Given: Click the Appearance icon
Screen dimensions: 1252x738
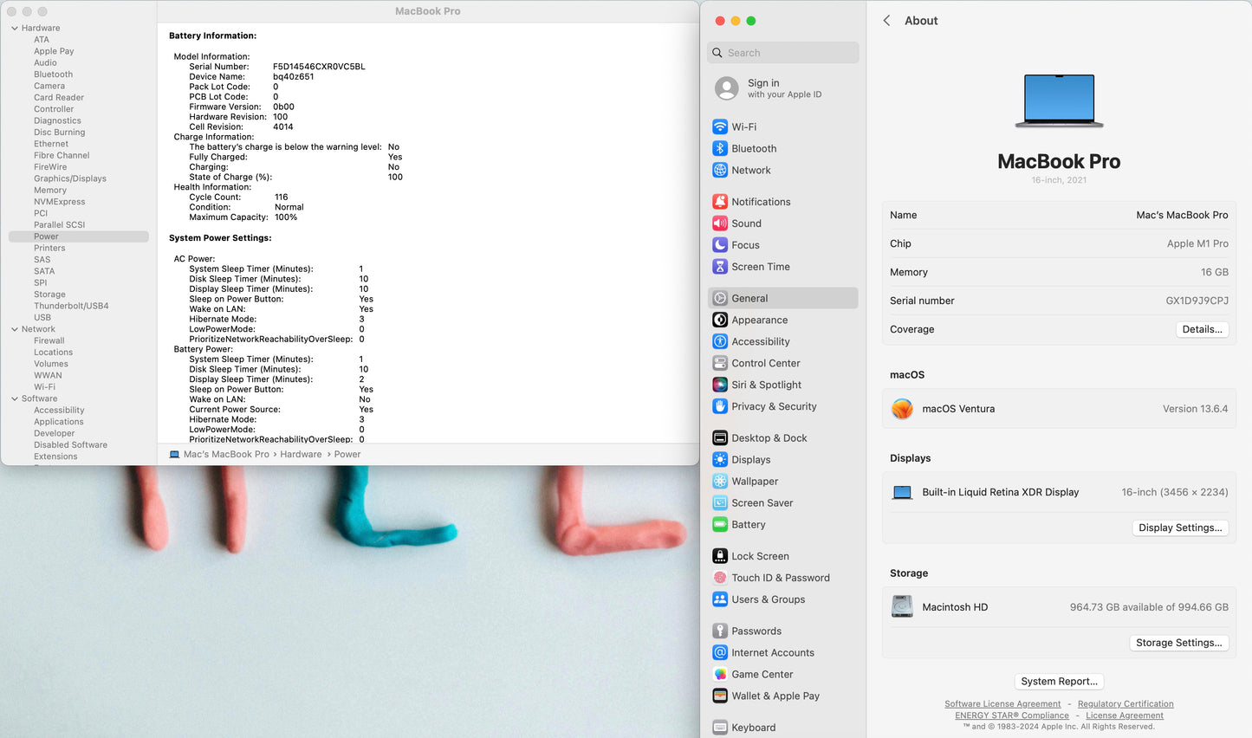Looking at the screenshot, I should point(720,320).
